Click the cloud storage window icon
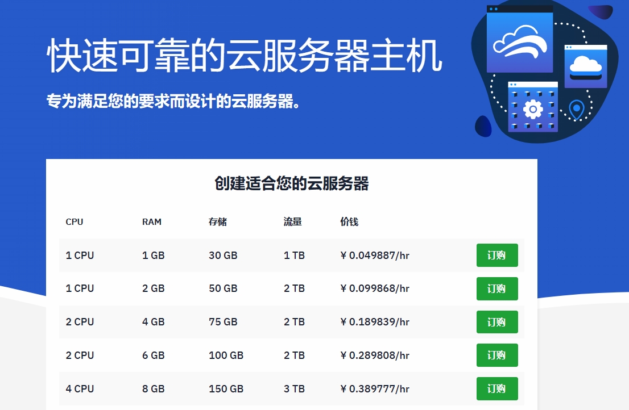This screenshot has height=410, width=629. (x=585, y=66)
